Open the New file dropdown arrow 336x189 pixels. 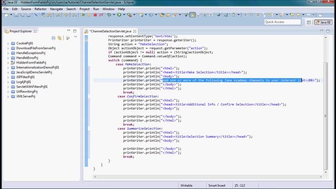(11, 15)
